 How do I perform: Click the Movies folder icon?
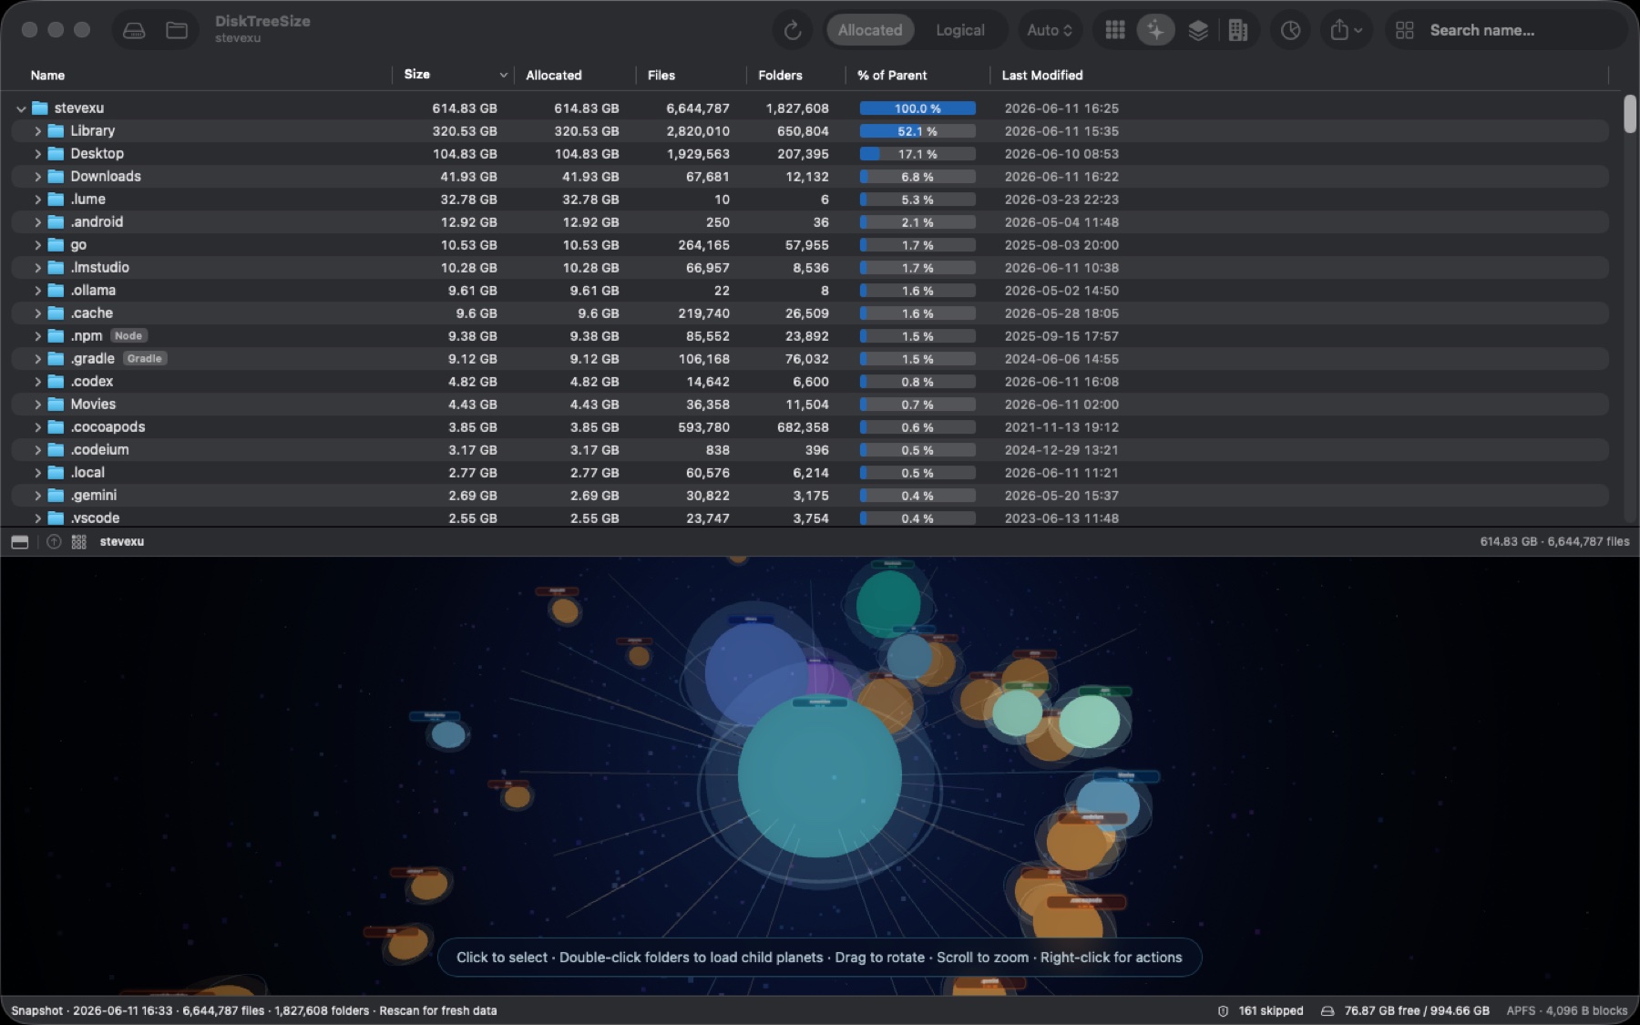coord(56,405)
